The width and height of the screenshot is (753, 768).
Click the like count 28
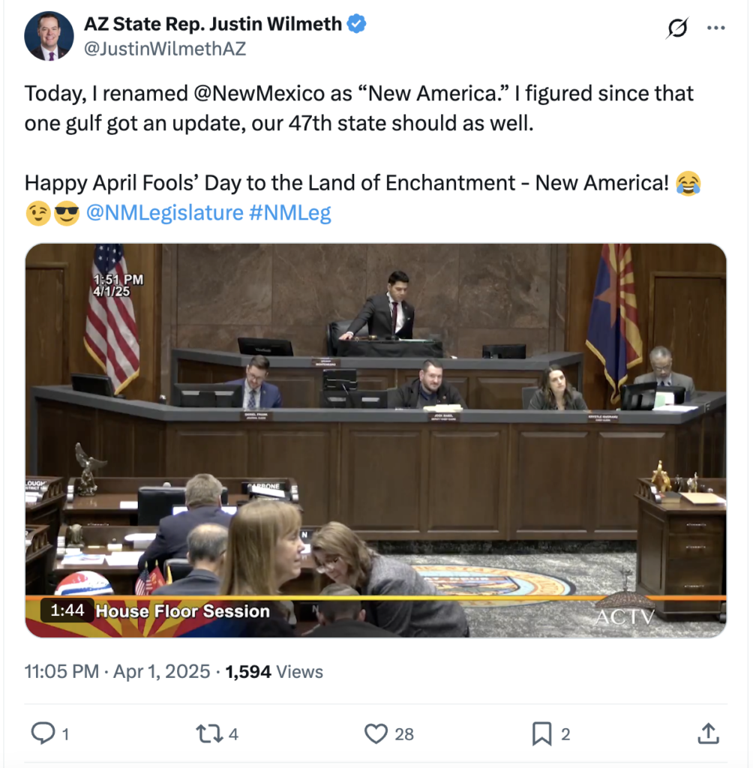pyautogui.click(x=404, y=734)
